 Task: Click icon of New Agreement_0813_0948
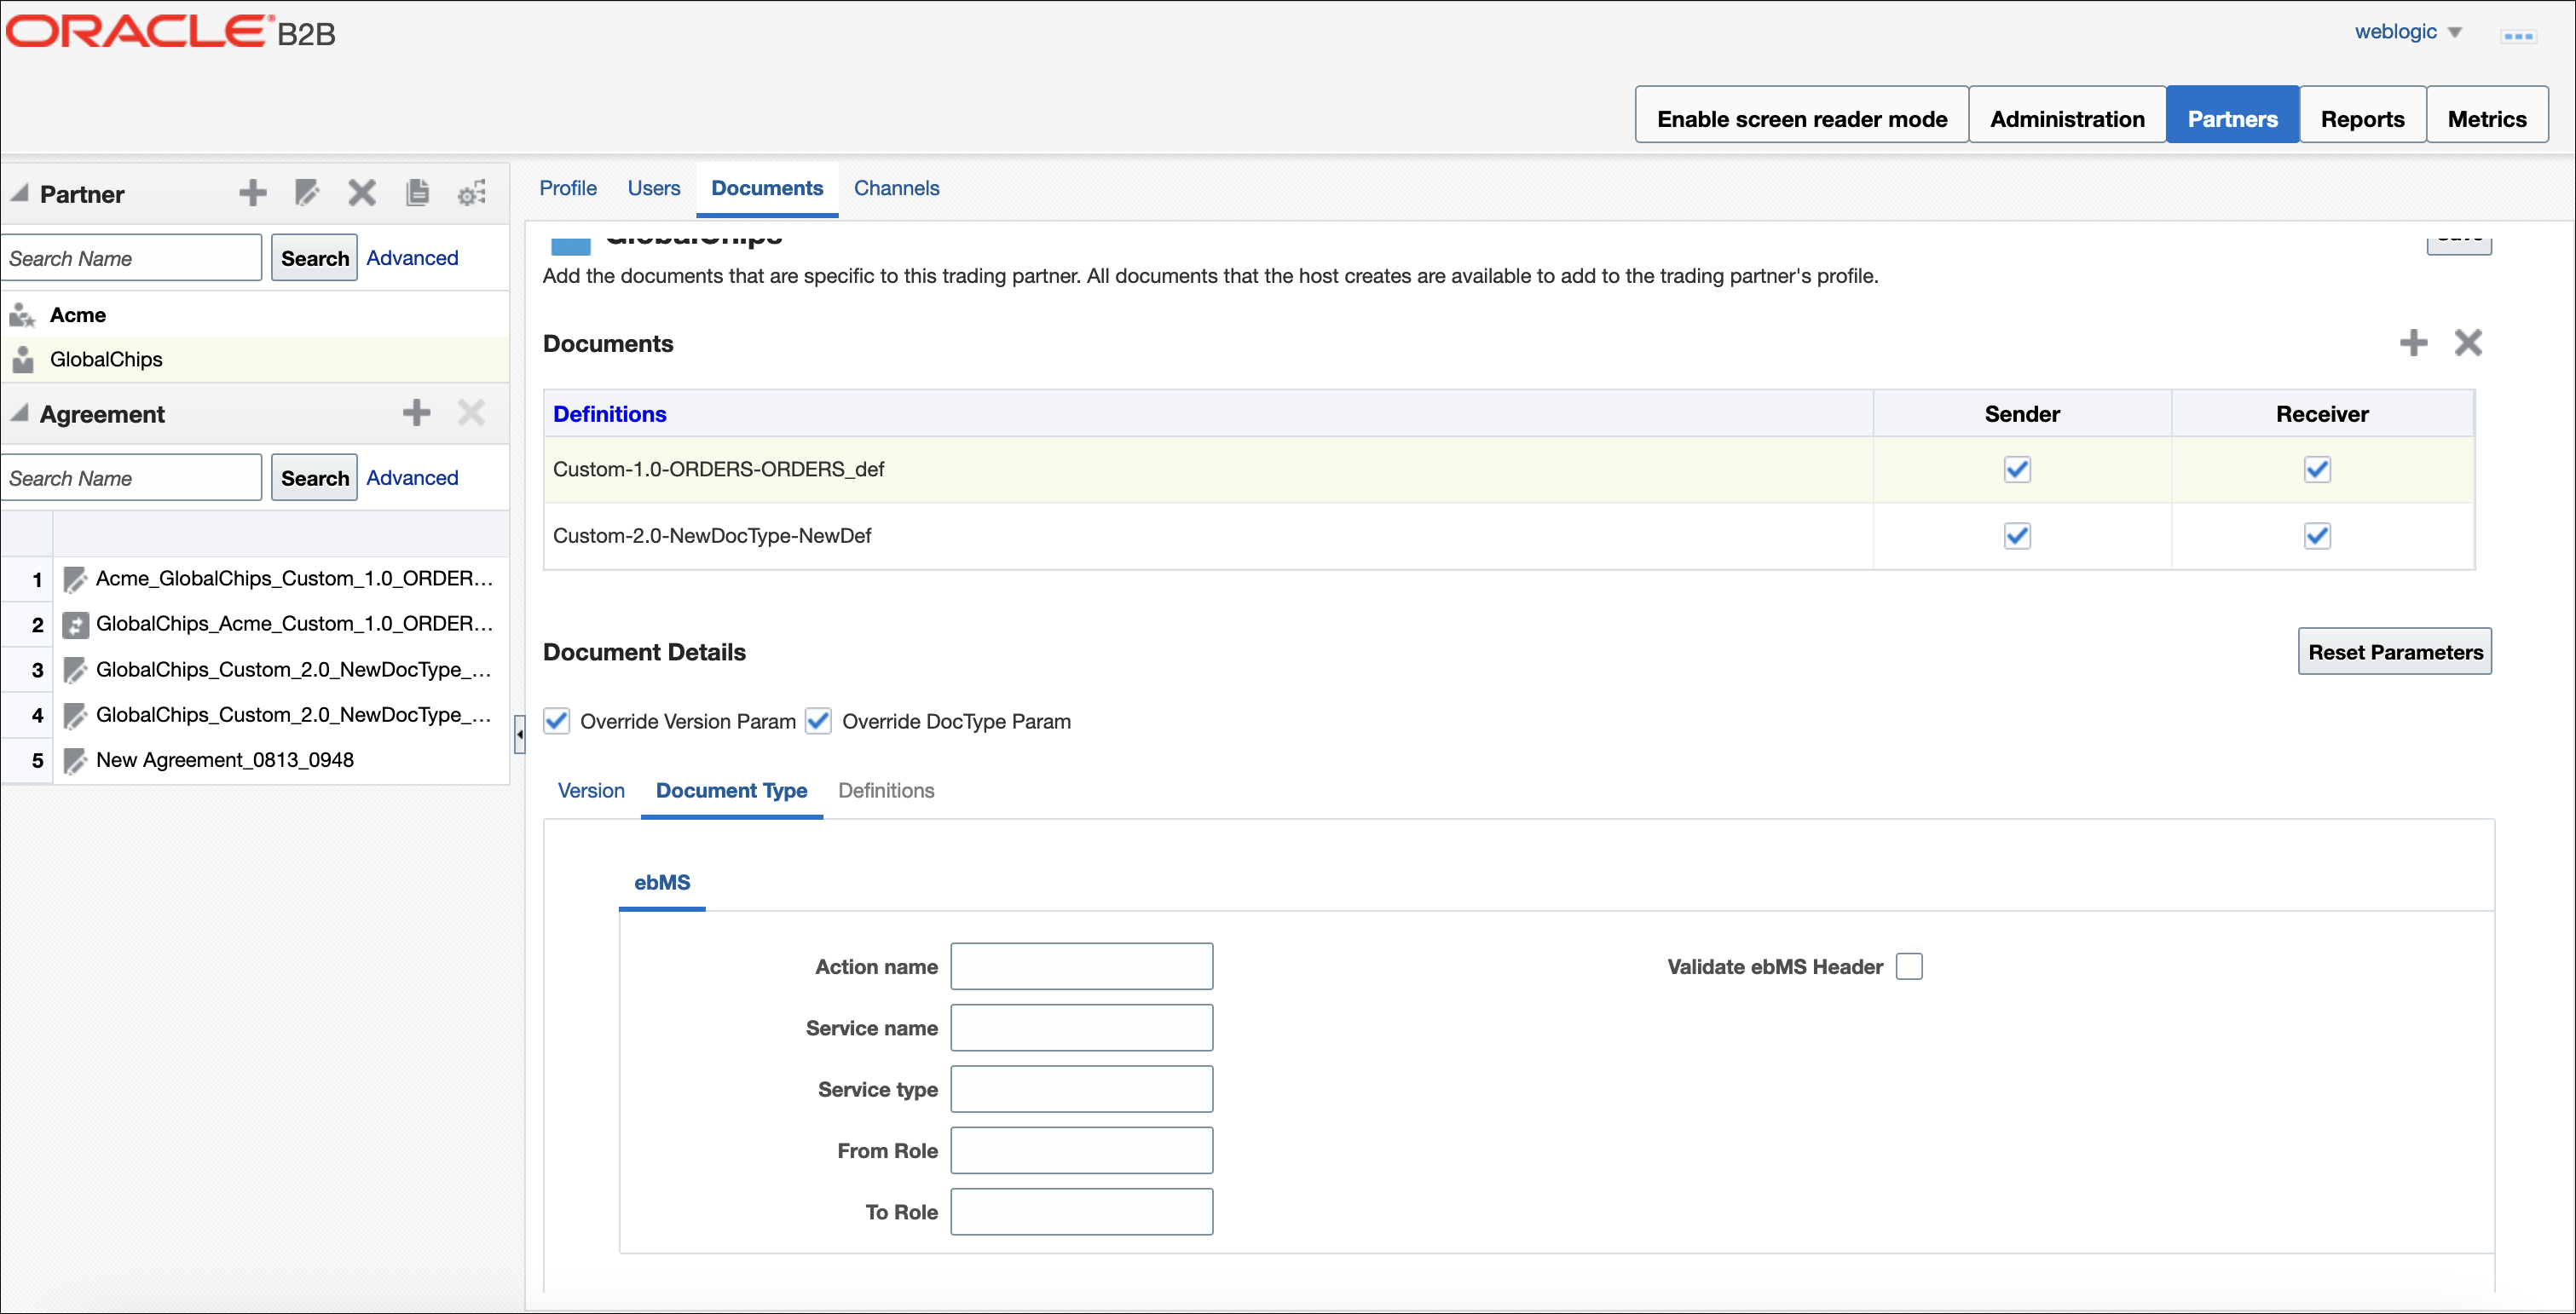(75, 760)
